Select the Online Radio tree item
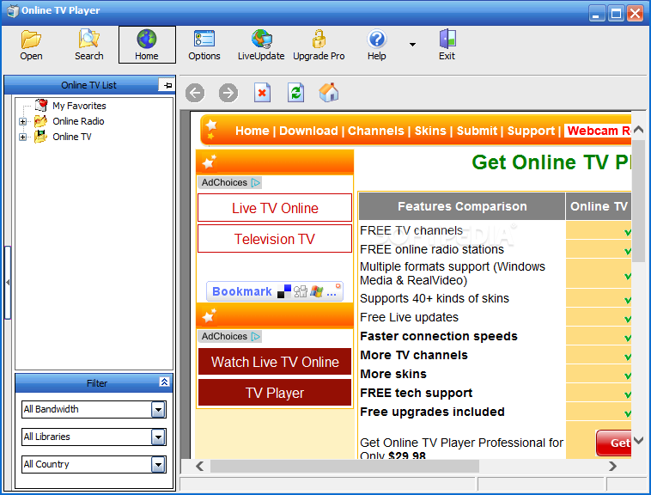 pyautogui.click(x=78, y=121)
